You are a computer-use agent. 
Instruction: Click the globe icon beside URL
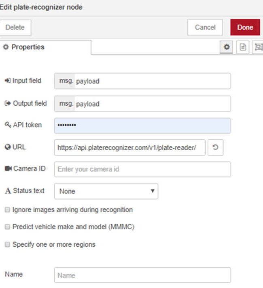(8, 147)
